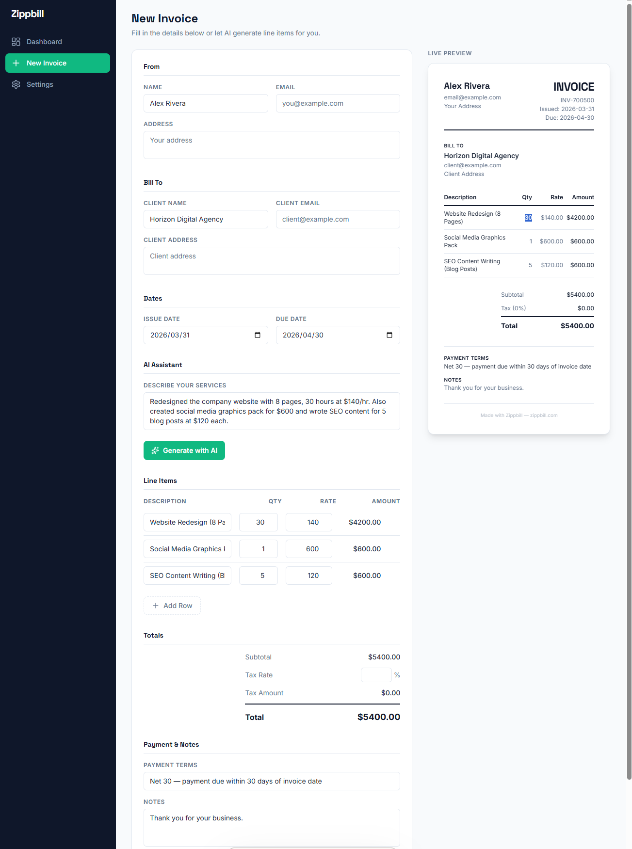Click the preview Total $5400.00

[577, 326]
